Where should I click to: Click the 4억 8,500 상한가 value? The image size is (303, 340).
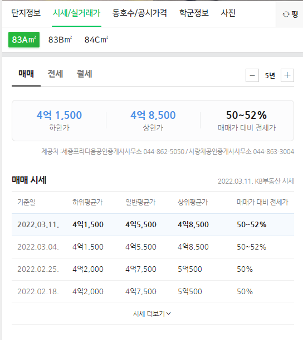coord(153,115)
